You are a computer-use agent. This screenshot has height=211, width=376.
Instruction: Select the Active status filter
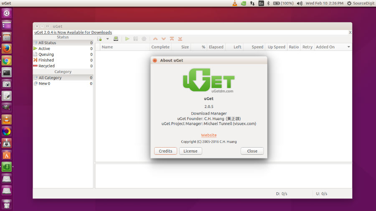pos(44,49)
